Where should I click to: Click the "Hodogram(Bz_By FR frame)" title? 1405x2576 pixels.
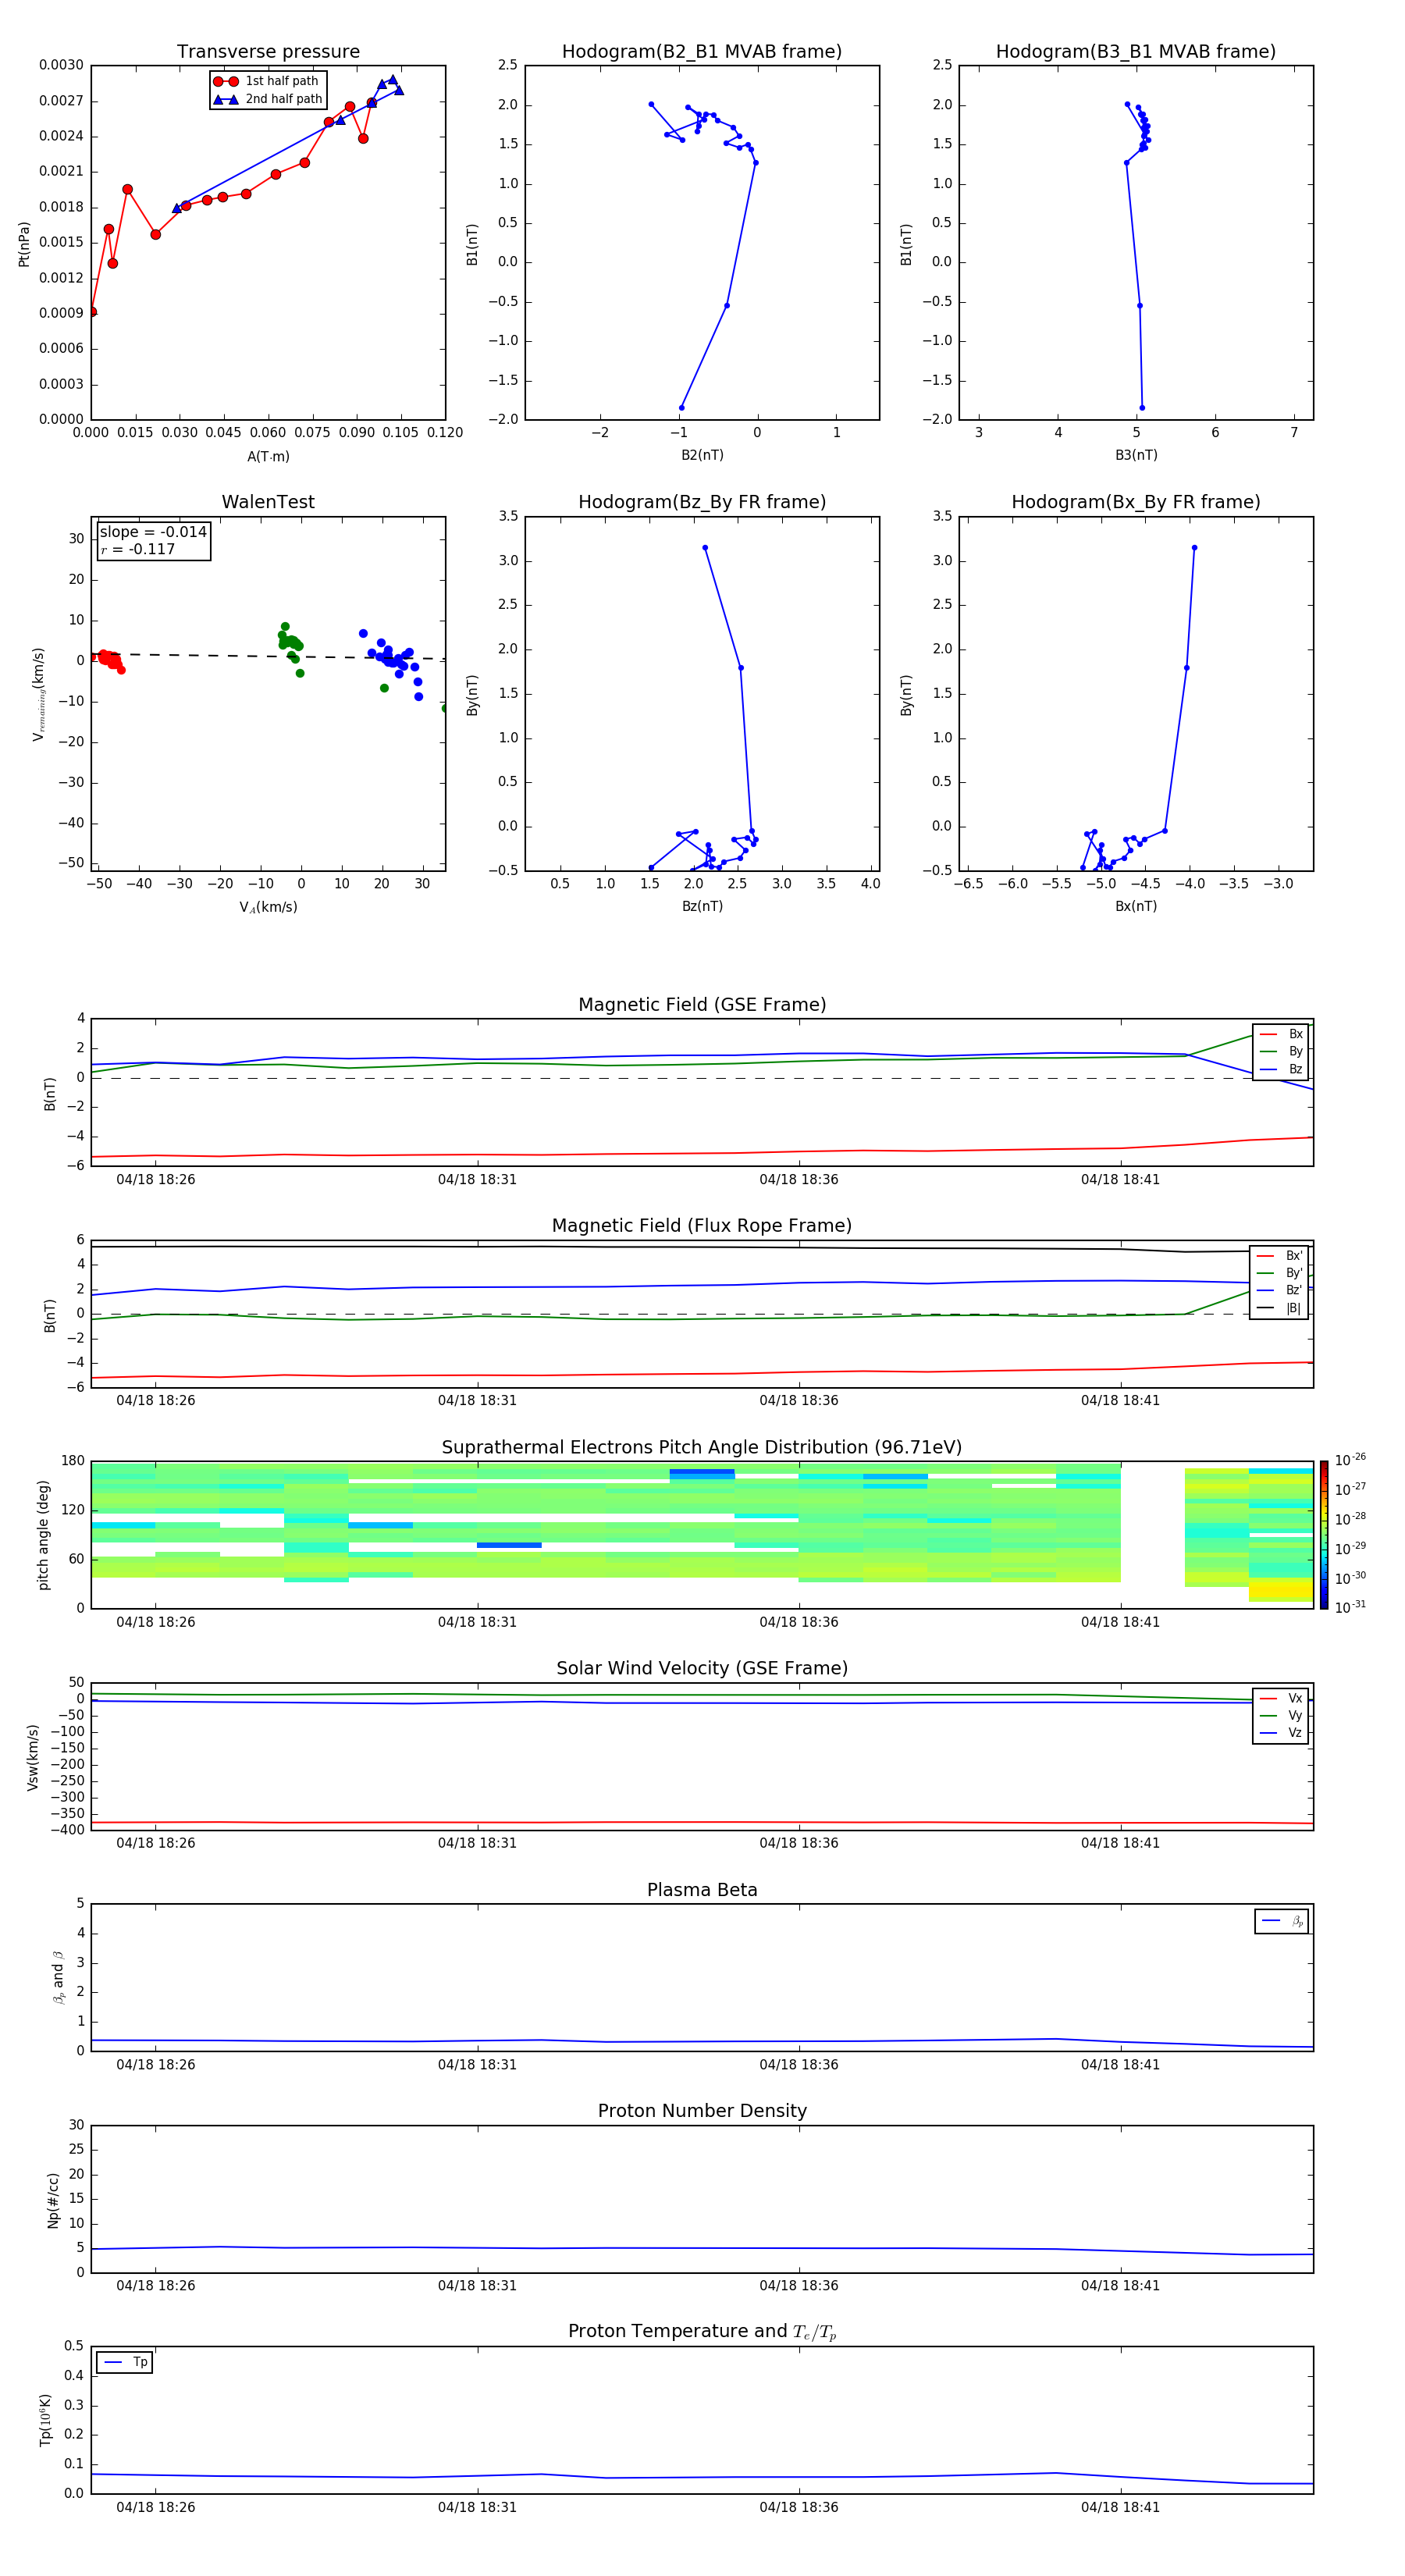coord(702,502)
